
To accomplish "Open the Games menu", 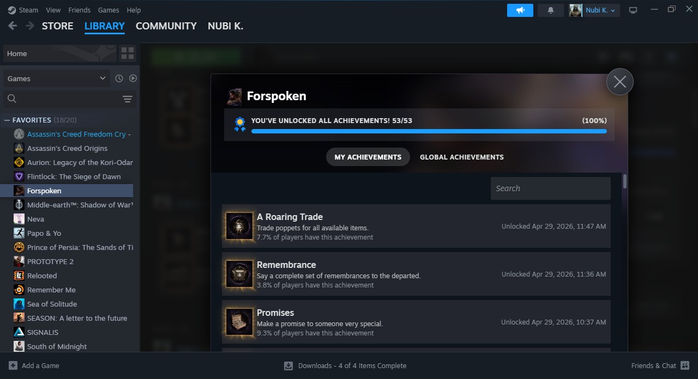I will click(109, 10).
